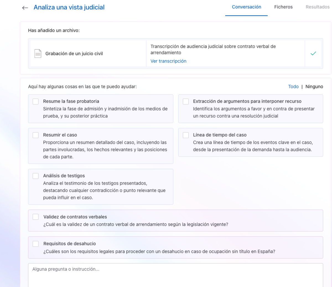The width and height of the screenshot is (332, 287).
Task: Select the Línea de tiempo del caso checkbox
Action: click(186, 135)
